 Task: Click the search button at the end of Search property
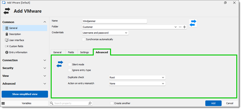coord(90,103)
